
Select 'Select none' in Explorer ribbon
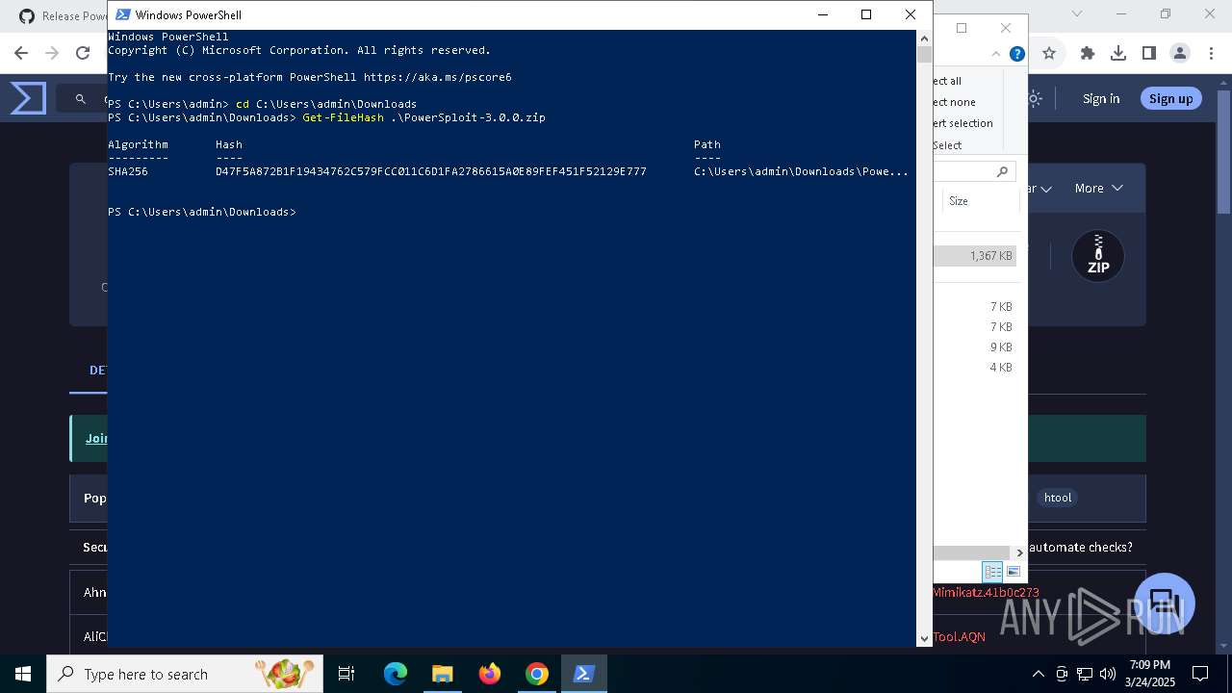coord(954,102)
